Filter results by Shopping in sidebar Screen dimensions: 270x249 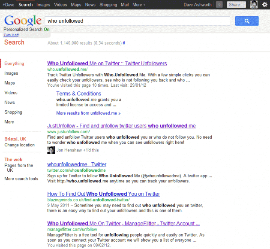(13, 112)
